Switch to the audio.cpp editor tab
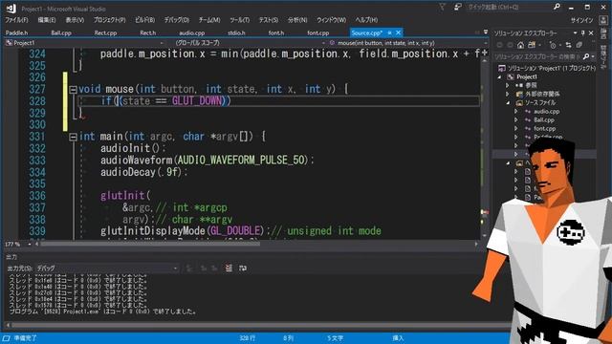The width and height of the screenshot is (612, 344). [x=191, y=32]
